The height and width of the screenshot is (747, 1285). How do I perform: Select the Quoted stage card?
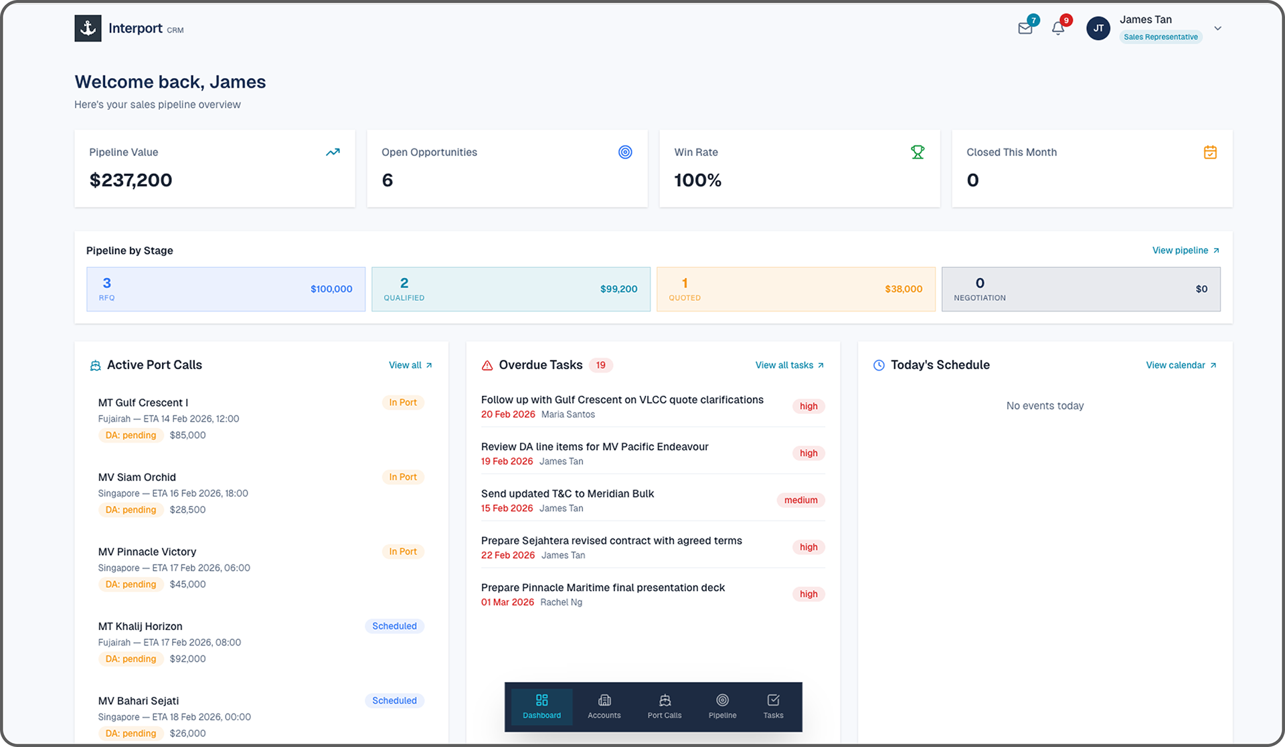pos(796,289)
